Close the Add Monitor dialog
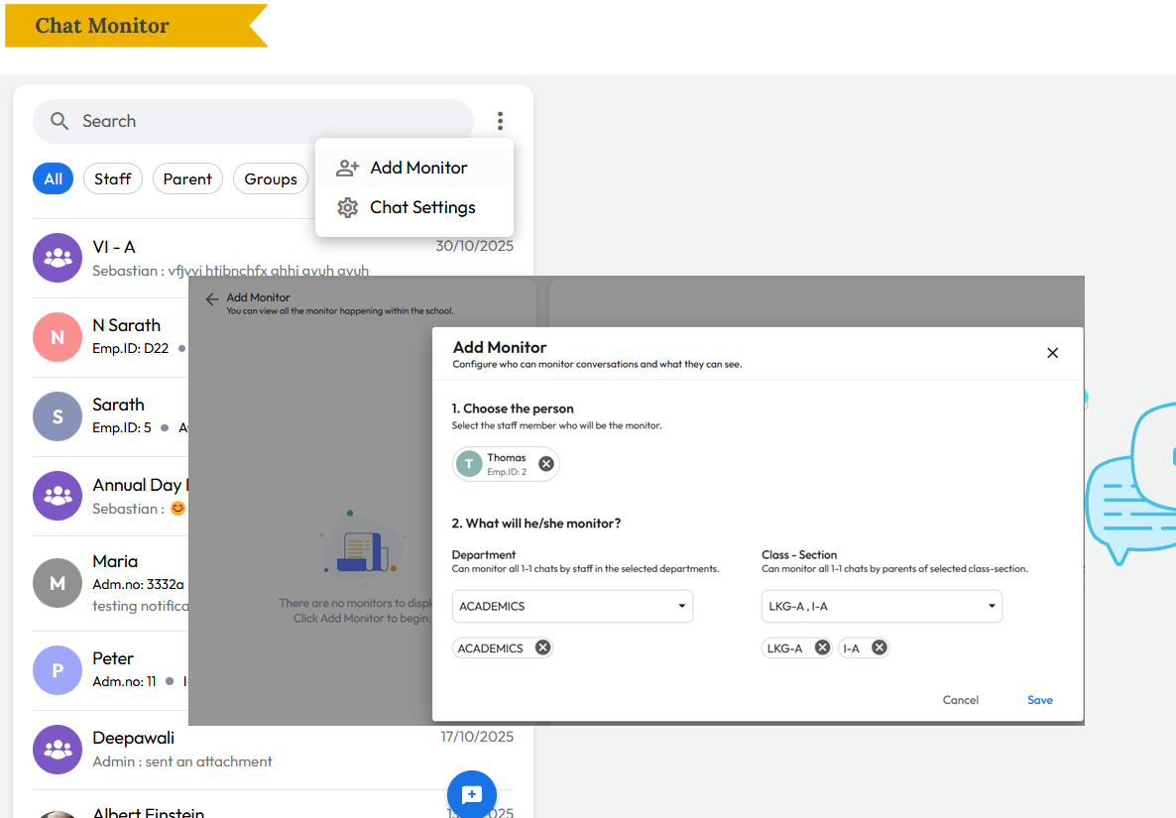 coord(1052,353)
